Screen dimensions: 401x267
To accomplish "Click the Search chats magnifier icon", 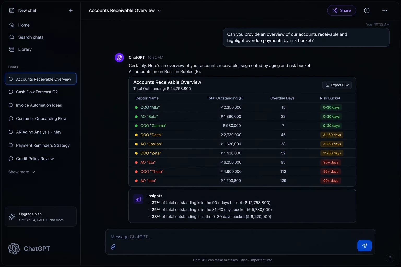I will tap(12, 37).
